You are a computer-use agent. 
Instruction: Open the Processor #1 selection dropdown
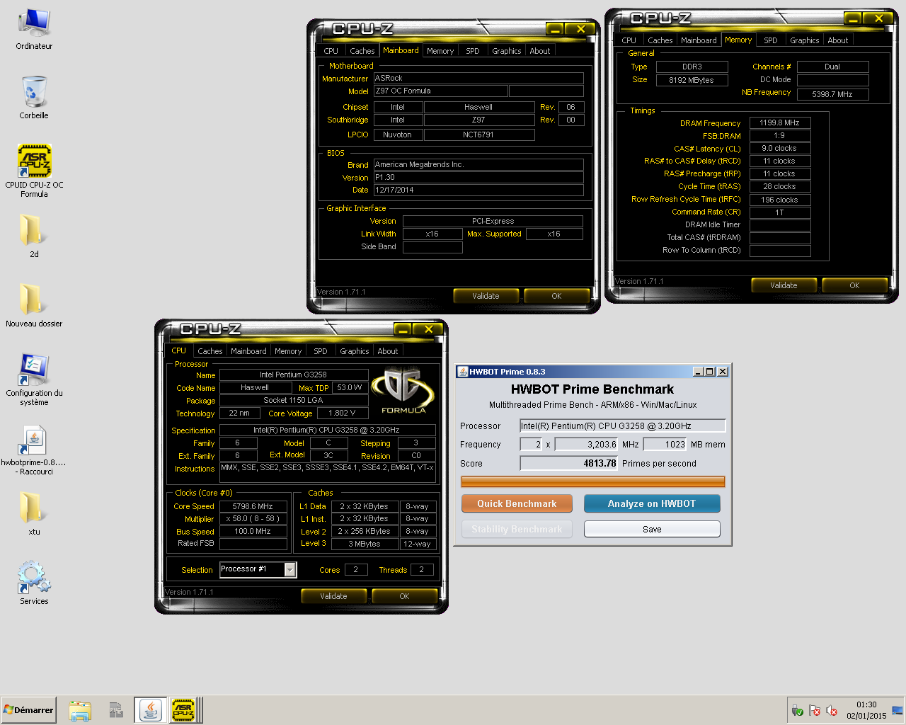(x=290, y=569)
